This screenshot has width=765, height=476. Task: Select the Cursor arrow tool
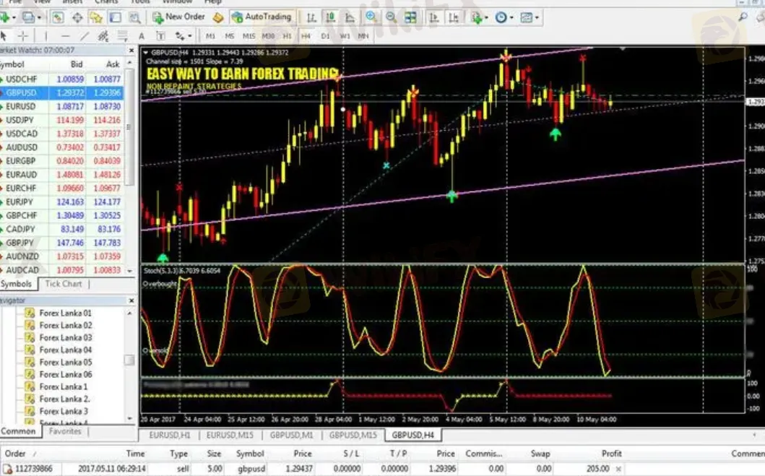tap(4, 36)
